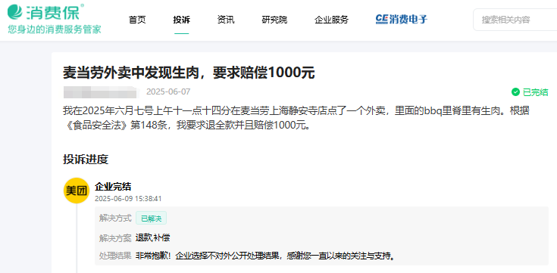The image size is (557, 273).
Task: Open the 投诉 navigation tab
Action: click(182, 20)
